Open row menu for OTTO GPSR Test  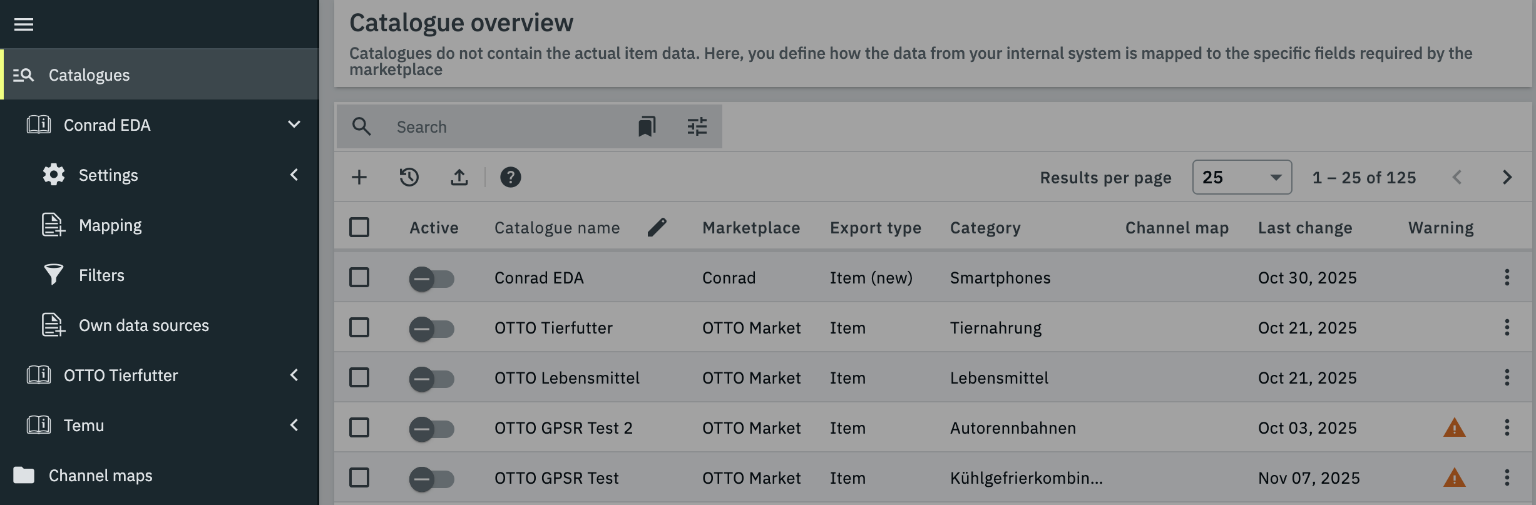pos(1507,477)
